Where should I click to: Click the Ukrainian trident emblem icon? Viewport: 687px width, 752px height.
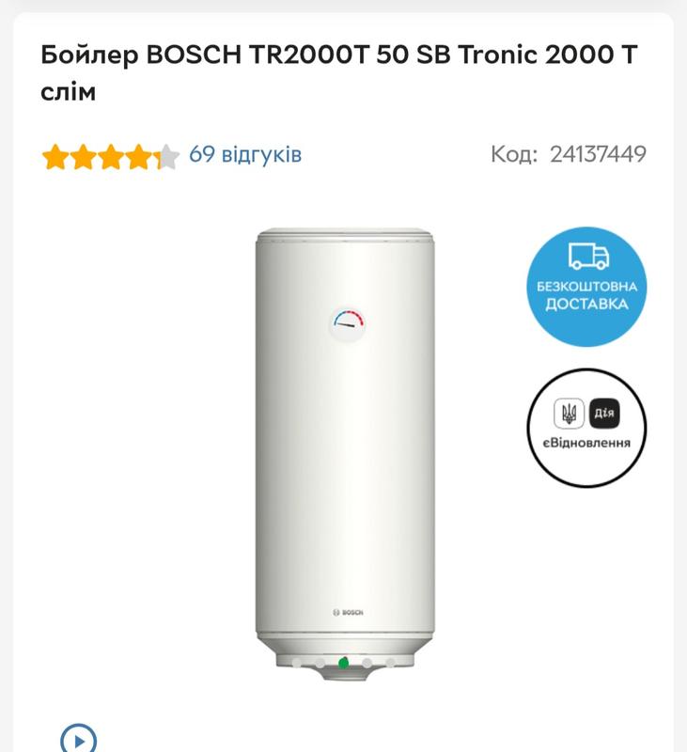(x=570, y=413)
